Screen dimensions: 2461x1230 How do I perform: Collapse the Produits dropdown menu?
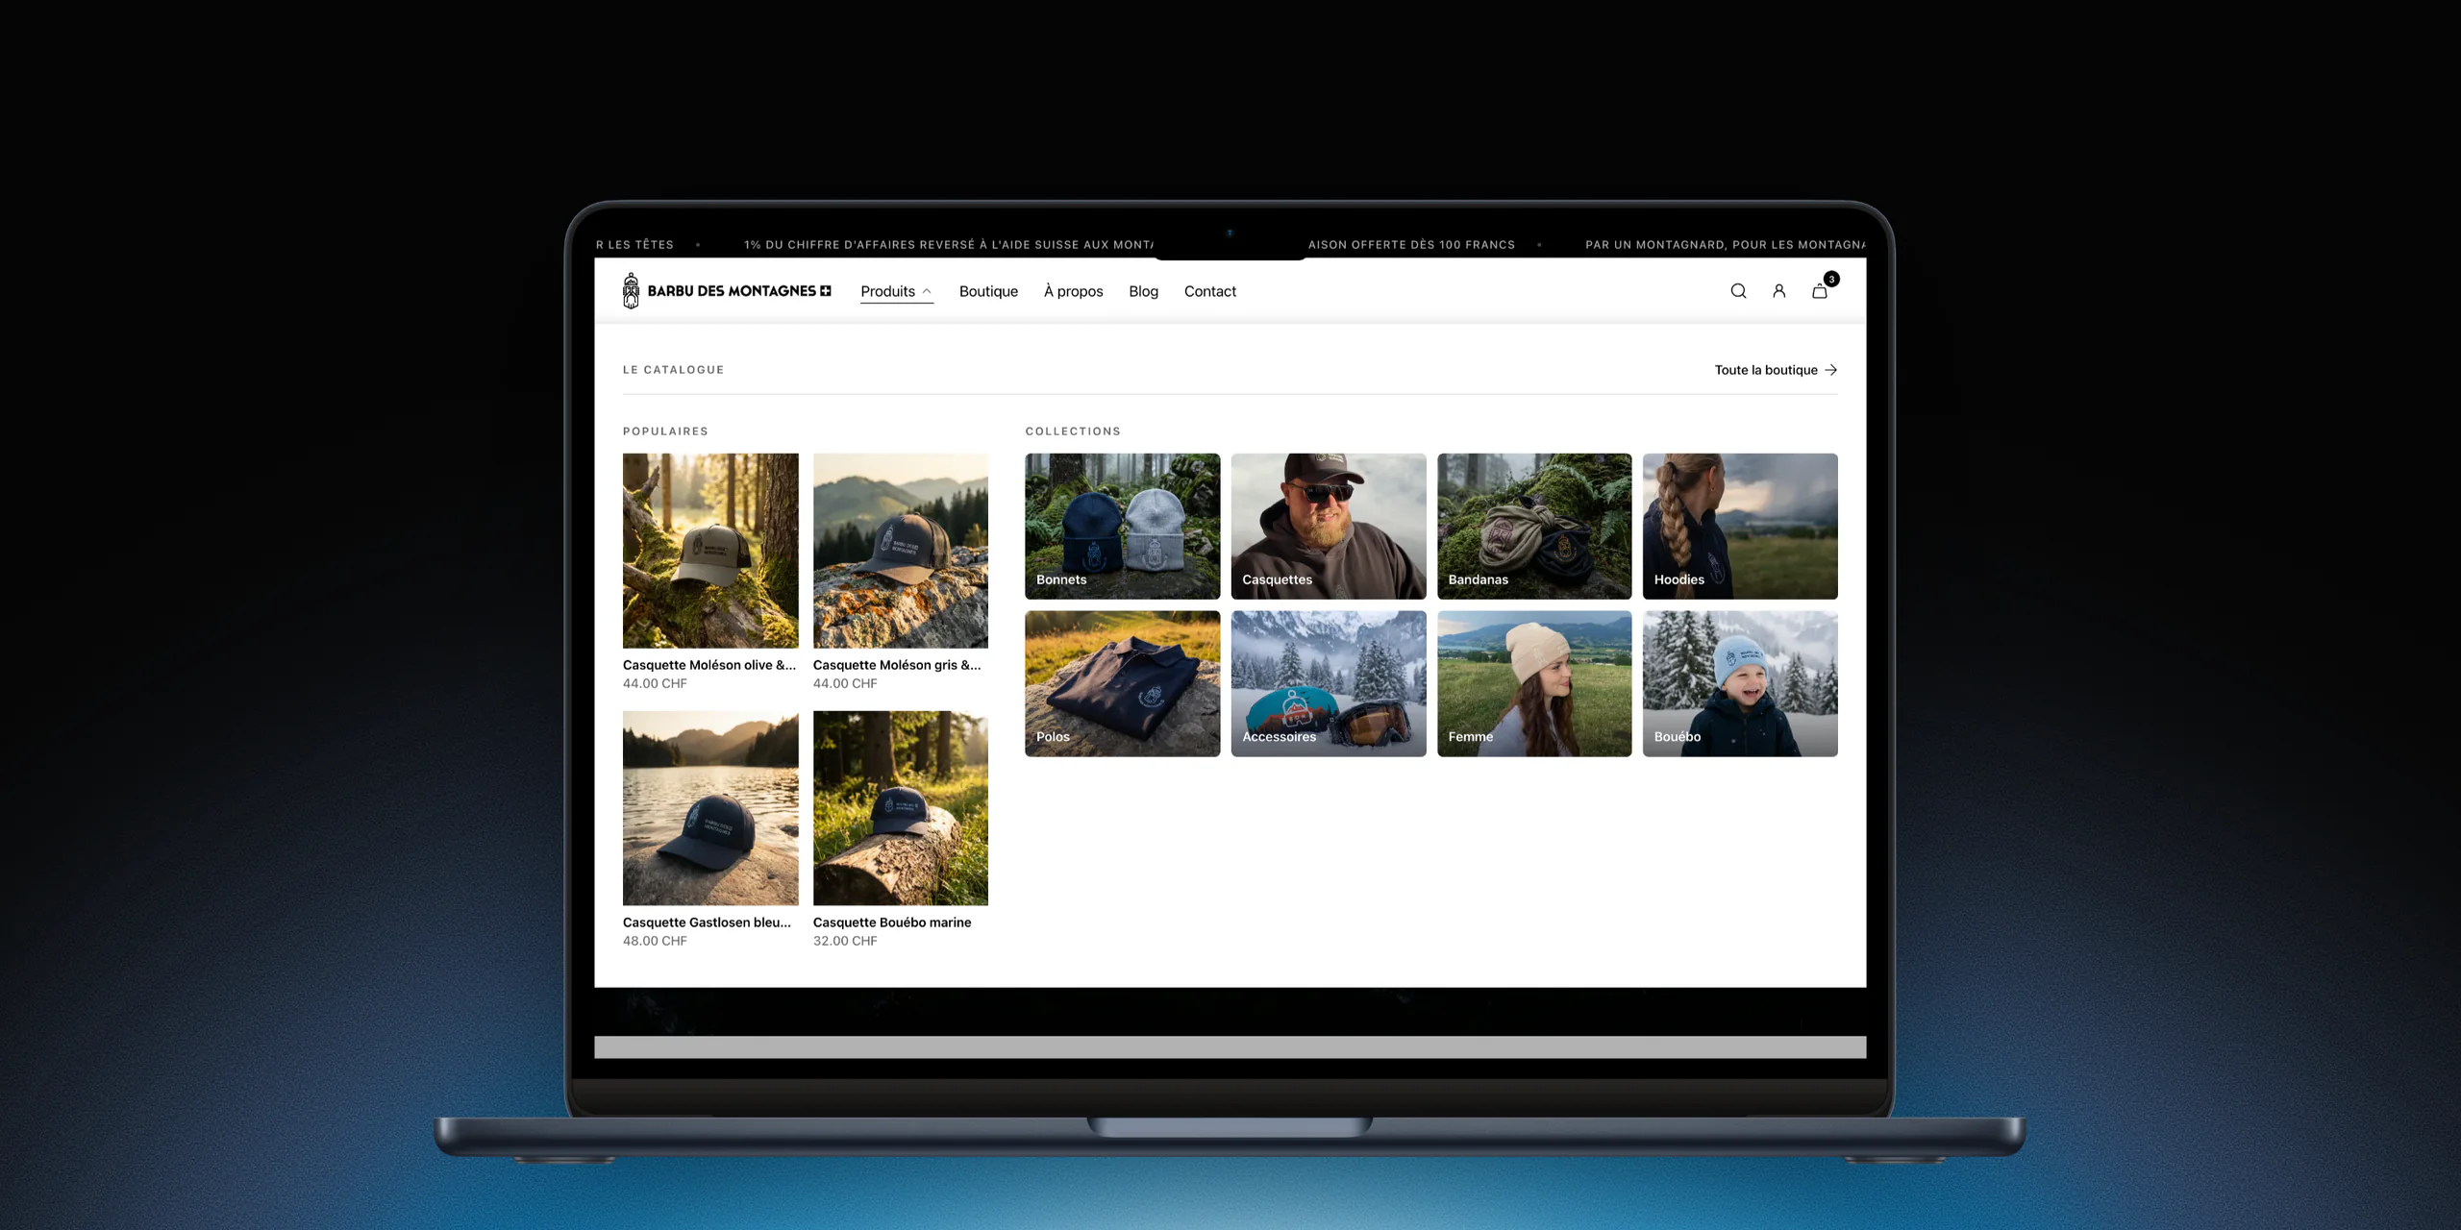click(x=896, y=291)
